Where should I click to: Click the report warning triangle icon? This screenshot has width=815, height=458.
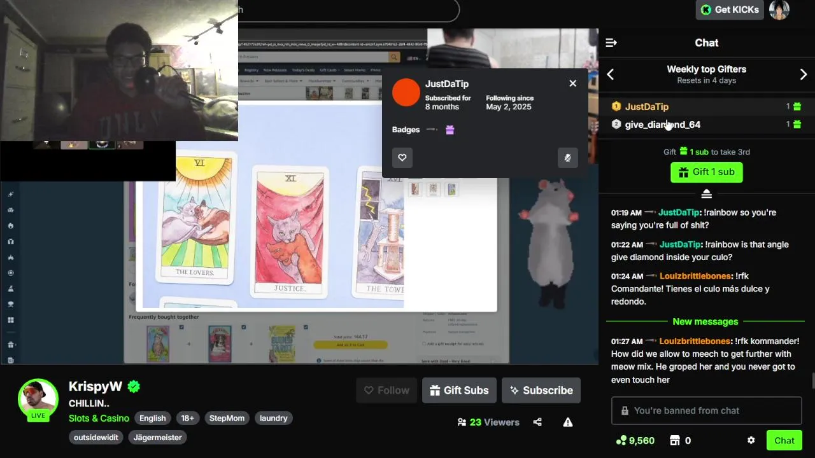click(568, 422)
